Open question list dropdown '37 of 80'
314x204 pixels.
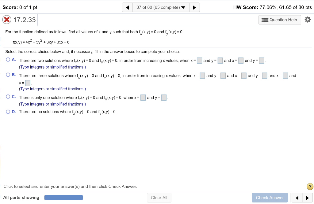[x=161, y=8]
